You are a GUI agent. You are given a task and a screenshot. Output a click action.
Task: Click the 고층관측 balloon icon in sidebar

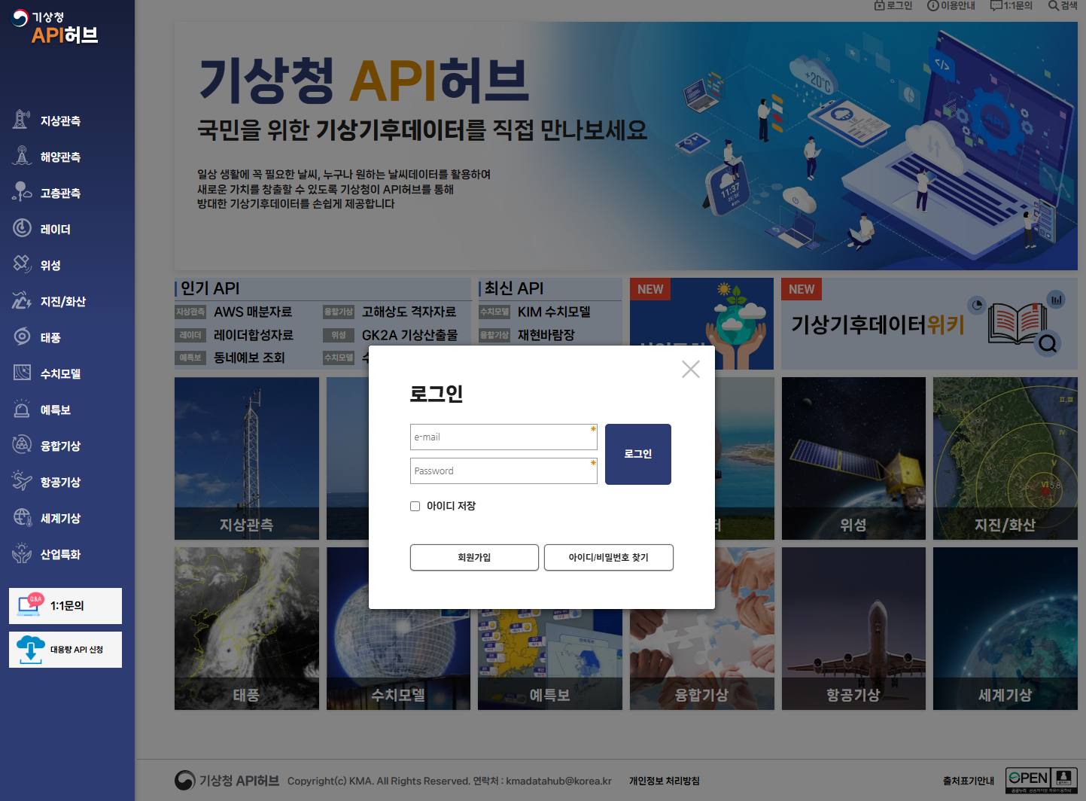tap(22, 192)
